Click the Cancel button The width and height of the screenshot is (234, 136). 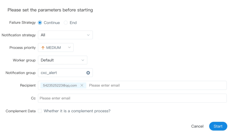coord(197,126)
